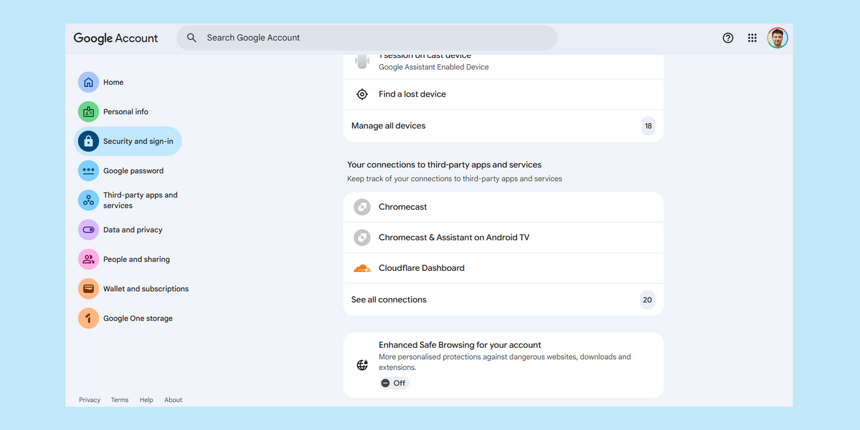This screenshot has height=430, width=860.
Task: Open Cloudflare Dashboard connection
Action: [x=503, y=268]
